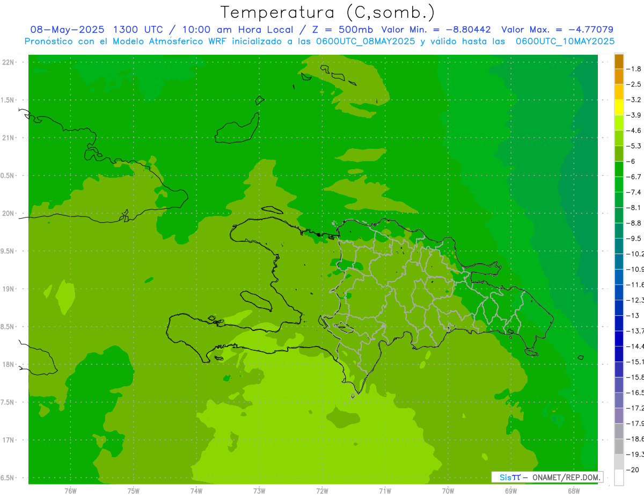Click the 'Valor Max. = -4.77079' text

point(558,30)
